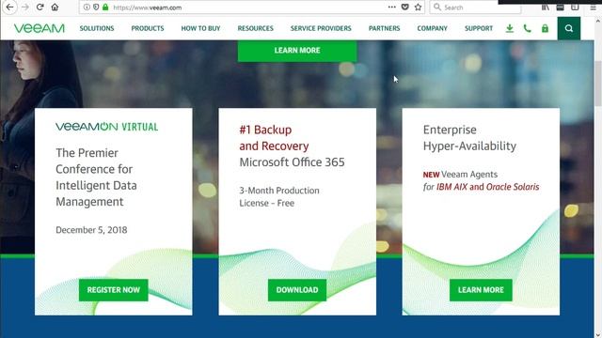The height and width of the screenshot is (338, 602).
Task: Click the December 5, 2018 date text
Action: [x=91, y=230]
